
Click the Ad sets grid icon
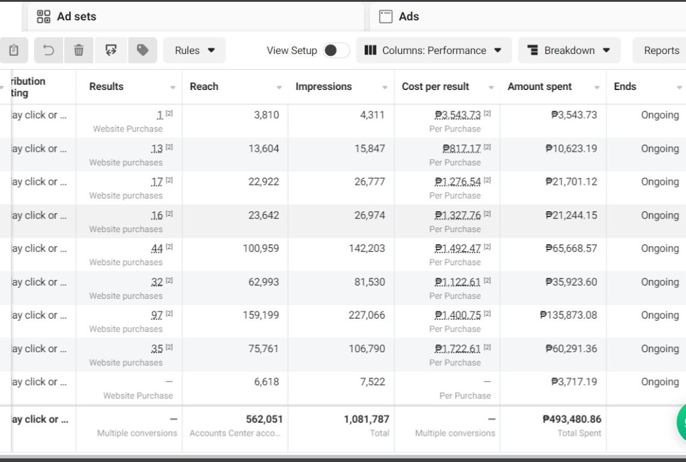43,17
